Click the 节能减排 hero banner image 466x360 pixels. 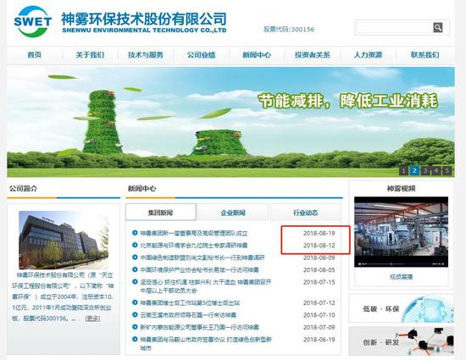click(230, 122)
